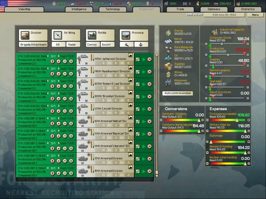Open the Flotilla ship build option
Viewport: 266px width, 199px height.
point(91,34)
